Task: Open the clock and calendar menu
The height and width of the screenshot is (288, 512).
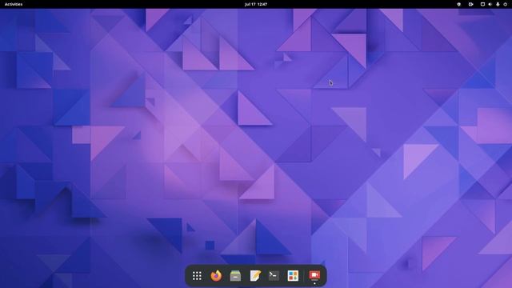Action: [256, 4]
